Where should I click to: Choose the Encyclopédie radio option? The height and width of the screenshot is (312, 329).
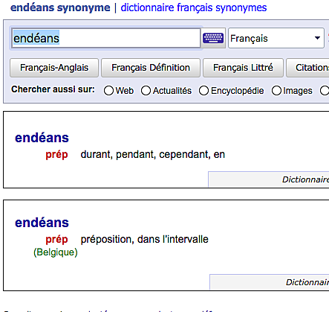click(x=203, y=91)
